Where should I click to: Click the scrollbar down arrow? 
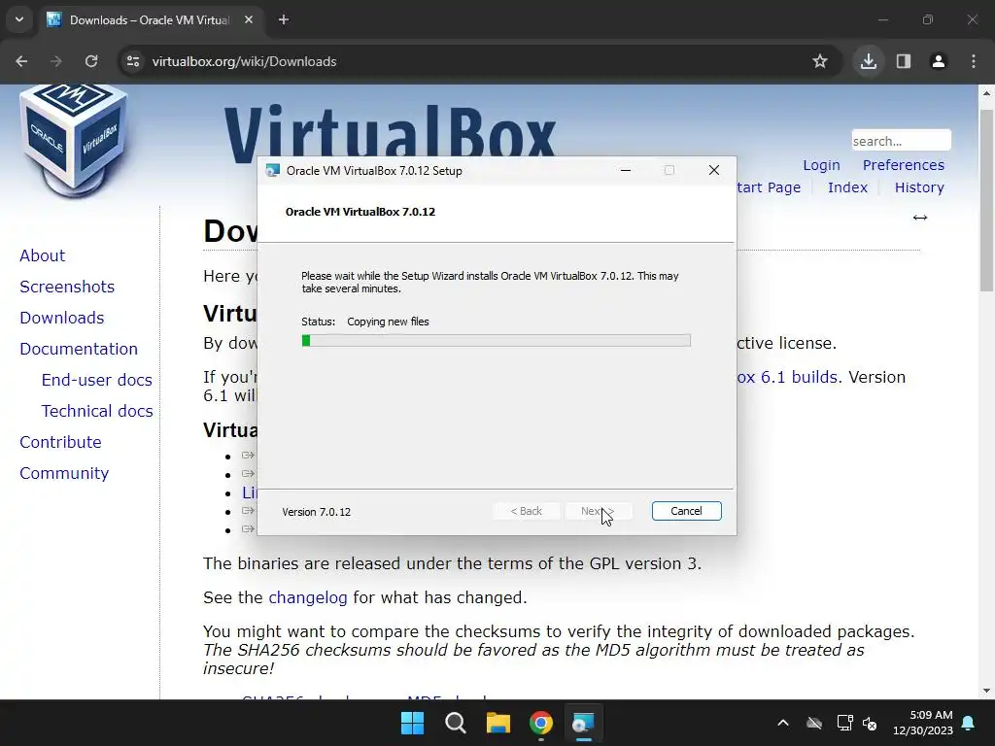pyautogui.click(x=986, y=691)
